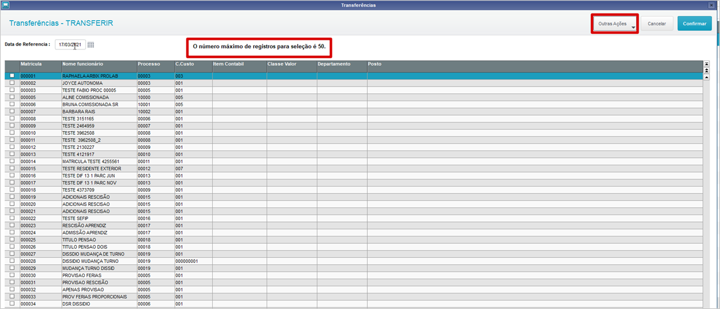Image resolution: width=720 pixels, height=309 pixels.
Task: Click the application icon in the title bar
Action: 5,5
